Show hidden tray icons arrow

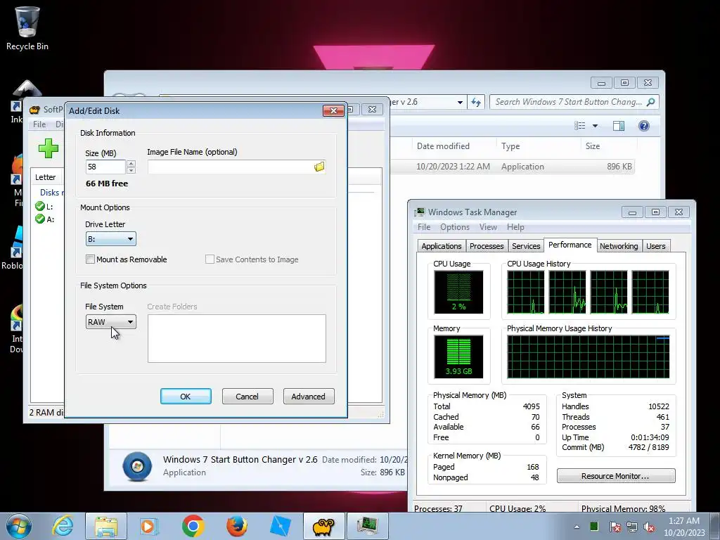pos(577,527)
